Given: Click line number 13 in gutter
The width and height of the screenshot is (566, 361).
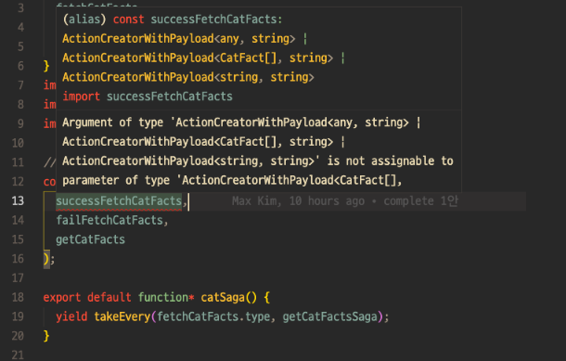Looking at the screenshot, I should 18,200.
